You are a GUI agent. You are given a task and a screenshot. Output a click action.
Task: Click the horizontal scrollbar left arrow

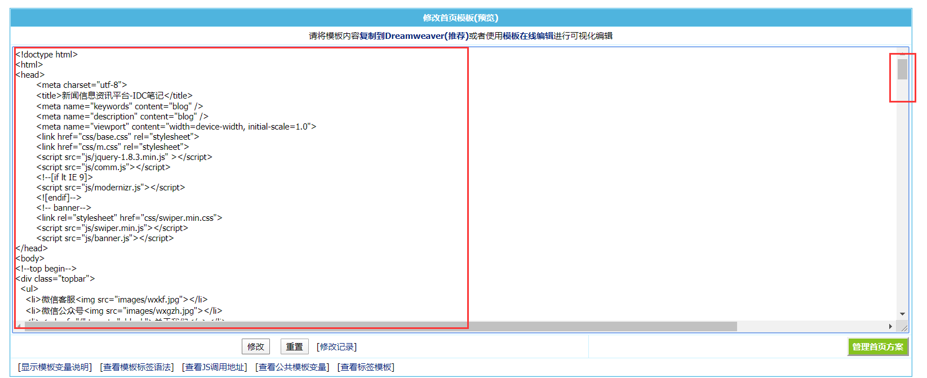[x=19, y=326]
